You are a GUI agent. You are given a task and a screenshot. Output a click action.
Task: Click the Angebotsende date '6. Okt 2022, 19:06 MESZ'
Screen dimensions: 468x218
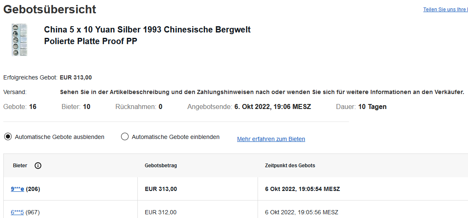(x=272, y=107)
